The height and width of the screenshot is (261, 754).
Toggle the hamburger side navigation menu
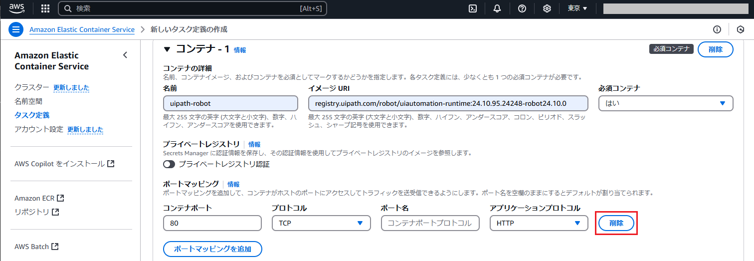[x=16, y=29]
